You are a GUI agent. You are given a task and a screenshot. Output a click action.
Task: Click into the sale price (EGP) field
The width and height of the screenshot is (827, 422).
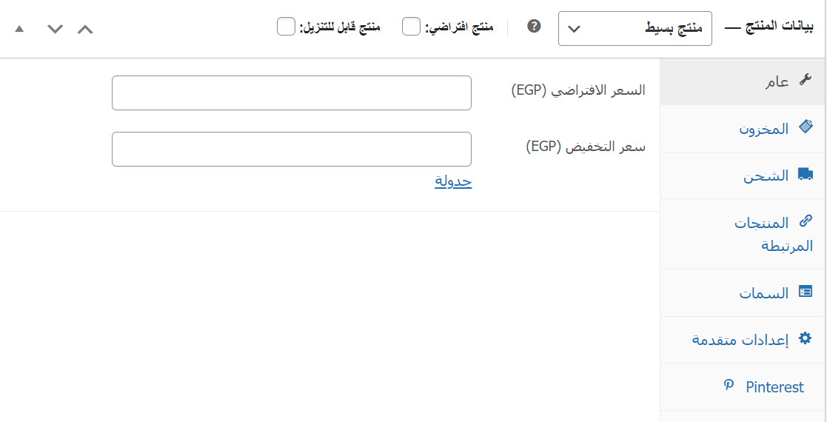(x=292, y=150)
